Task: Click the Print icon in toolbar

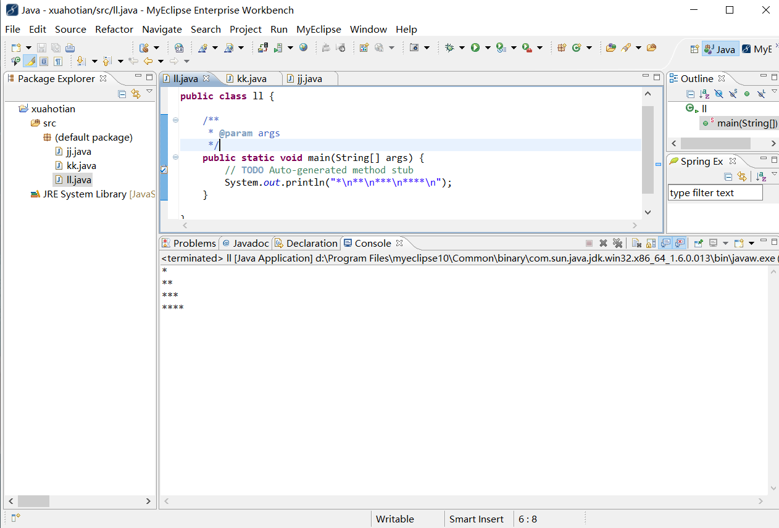Action: pyautogui.click(x=70, y=47)
